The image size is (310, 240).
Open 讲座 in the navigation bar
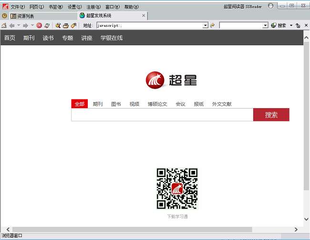click(x=87, y=38)
